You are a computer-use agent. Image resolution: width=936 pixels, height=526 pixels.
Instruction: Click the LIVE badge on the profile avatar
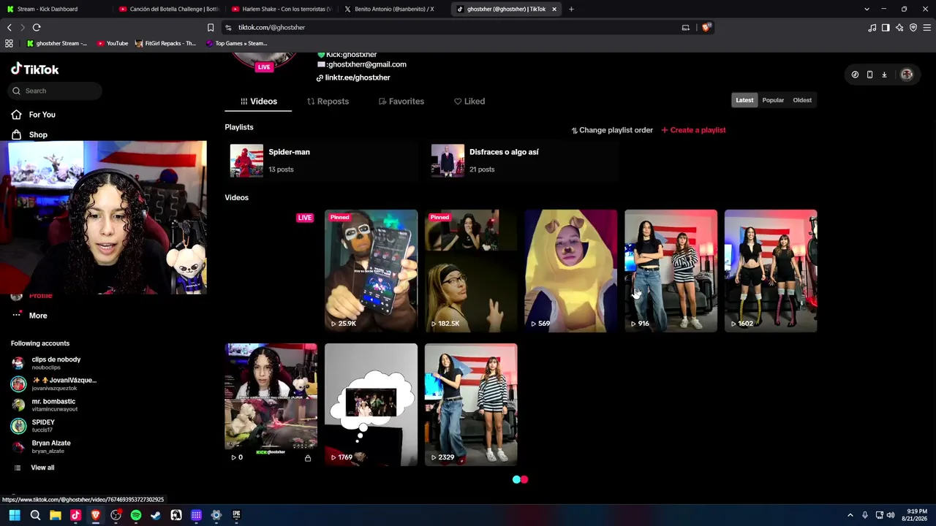[264, 67]
